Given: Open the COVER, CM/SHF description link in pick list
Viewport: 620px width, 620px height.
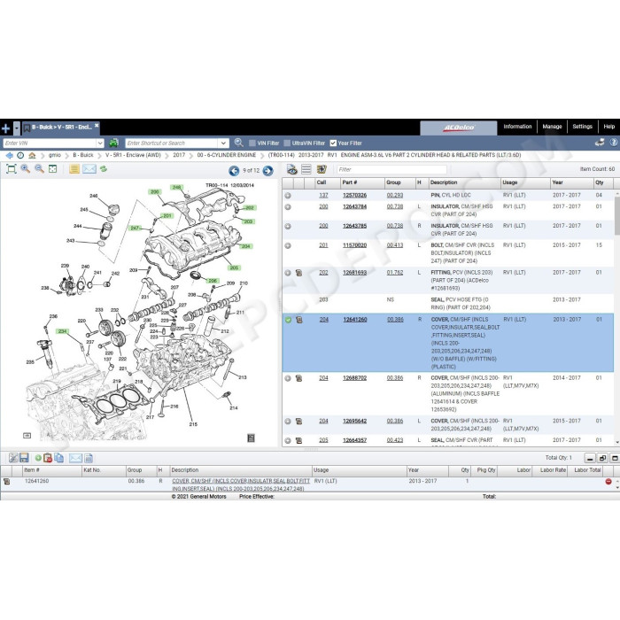Looking at the screenshot, I should (241, 484).
